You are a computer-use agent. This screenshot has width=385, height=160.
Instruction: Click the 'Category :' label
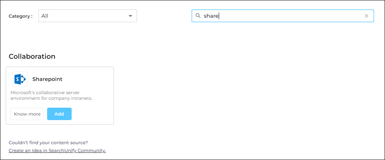pyautogui.click(x=20, y=16)
